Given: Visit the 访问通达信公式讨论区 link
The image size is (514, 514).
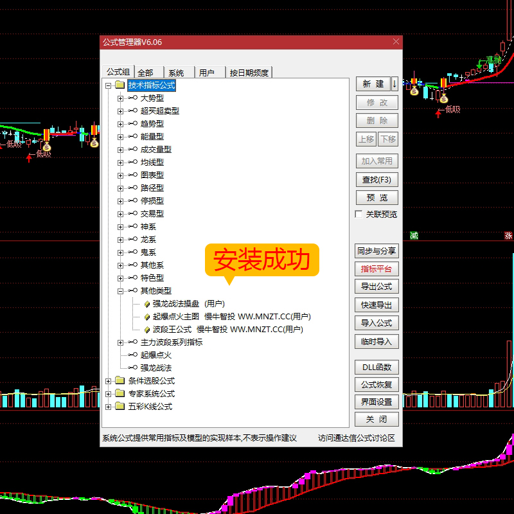Looking at the screenshot, I should pos(357,438).
